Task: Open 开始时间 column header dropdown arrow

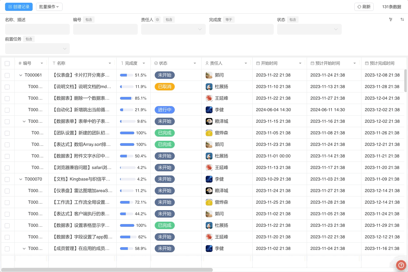Action: [x=300, y=63]
